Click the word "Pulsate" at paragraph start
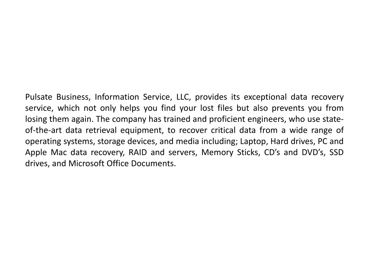 39,97
